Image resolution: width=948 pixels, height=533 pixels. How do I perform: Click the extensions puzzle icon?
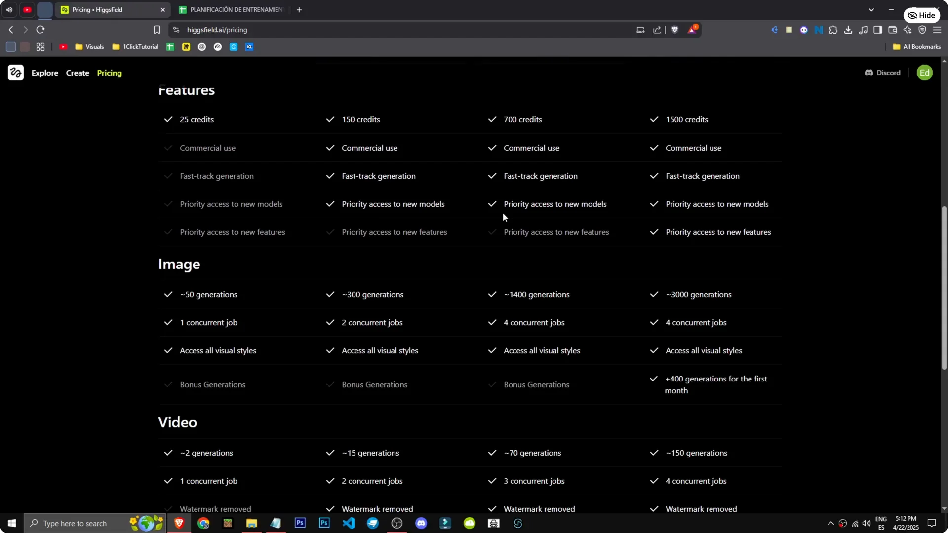pyautogui.click(x=833, y=30)
